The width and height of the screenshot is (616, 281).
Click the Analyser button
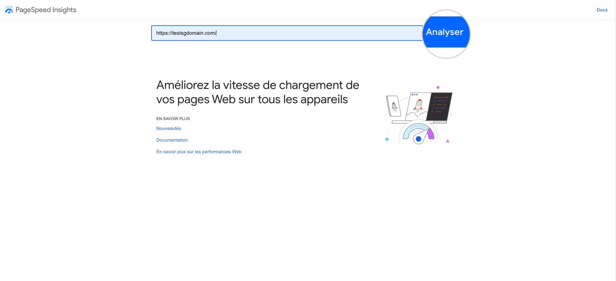click(x=446, y=32)
